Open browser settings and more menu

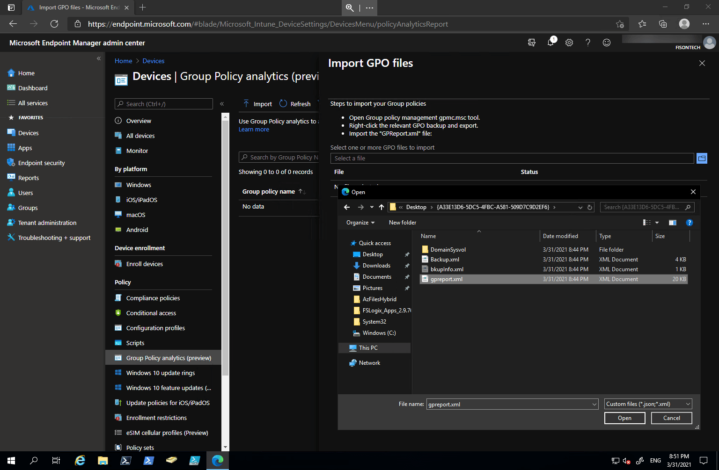[706, 24]
